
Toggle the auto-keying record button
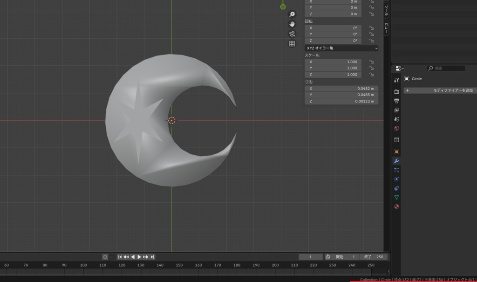click(x=105, y=257)
